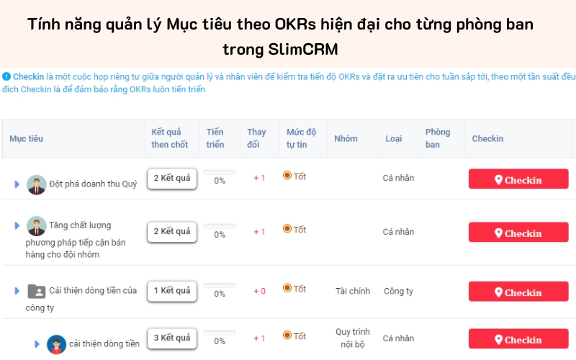
Task: Expand the nested cải thiện dòng tiền row
Action: click(x=37, y=344)
